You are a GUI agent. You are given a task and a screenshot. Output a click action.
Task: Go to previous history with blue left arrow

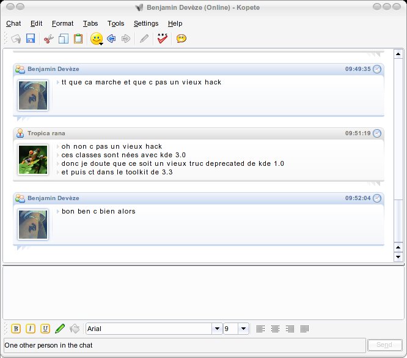click(x=111, y=39)
